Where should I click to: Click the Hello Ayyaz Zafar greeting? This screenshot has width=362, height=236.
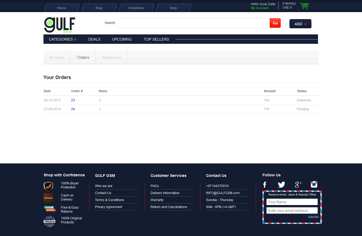coord(263,4)
